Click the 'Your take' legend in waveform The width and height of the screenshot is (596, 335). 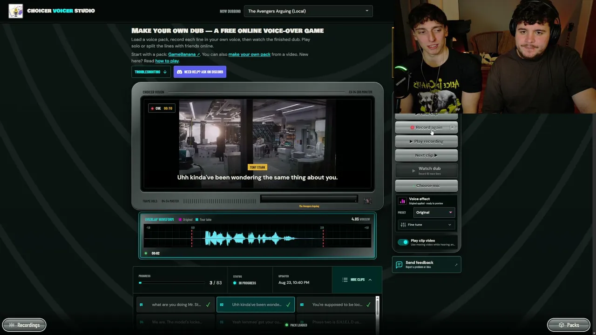pos(203,220)
